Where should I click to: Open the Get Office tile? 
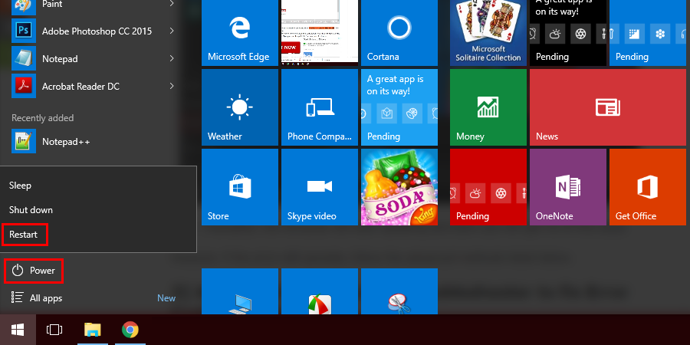coord(648,187)
